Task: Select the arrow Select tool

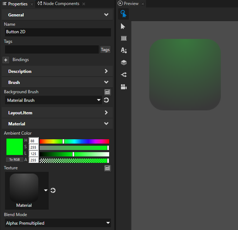Action: pyautogui.click(x=123, y=26)
